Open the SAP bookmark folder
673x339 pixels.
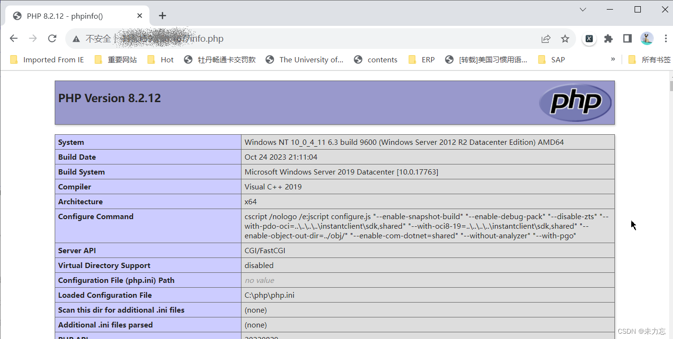point(552,59)
